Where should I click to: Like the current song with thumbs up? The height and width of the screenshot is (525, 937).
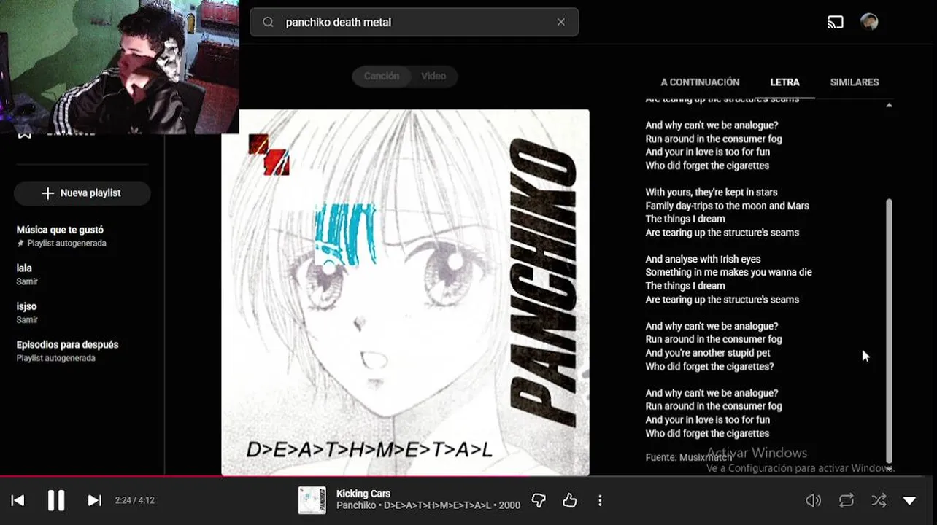[570, 500]
